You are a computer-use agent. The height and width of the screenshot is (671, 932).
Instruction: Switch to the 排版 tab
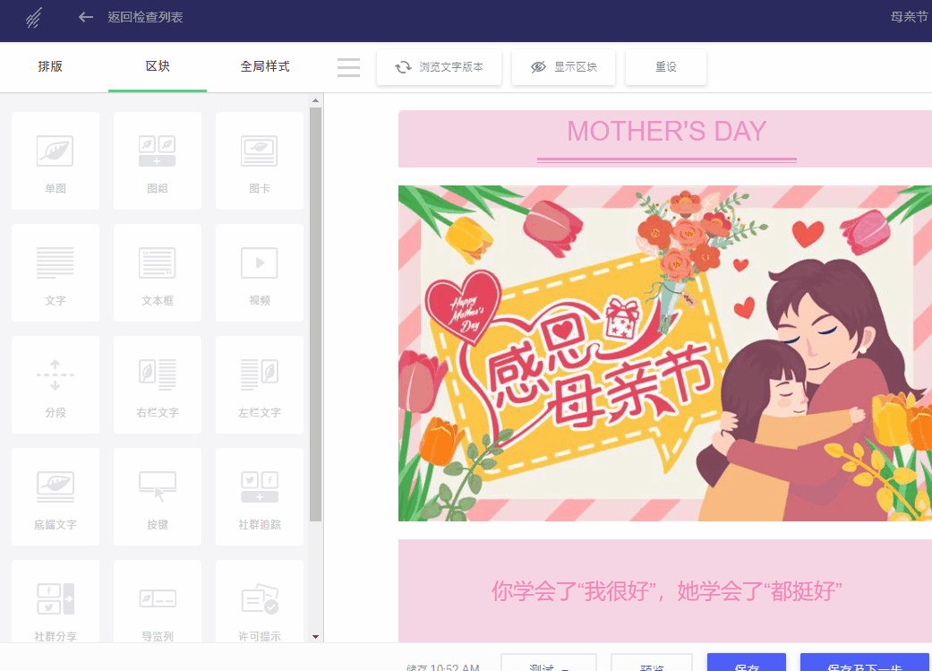point(50,66)
